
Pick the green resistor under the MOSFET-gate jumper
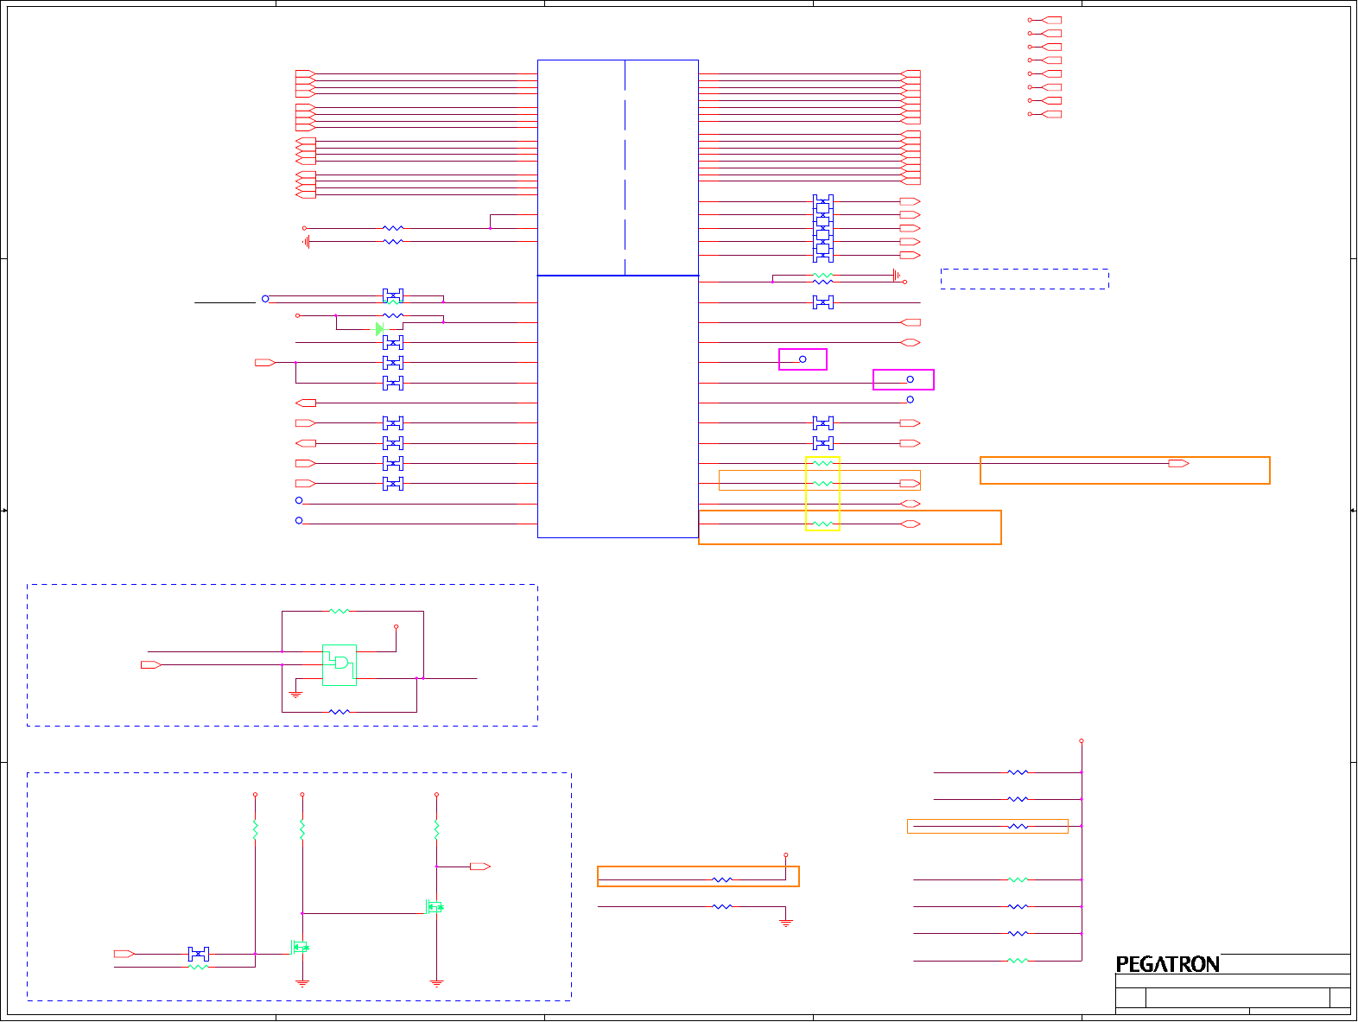click(199, 968)
